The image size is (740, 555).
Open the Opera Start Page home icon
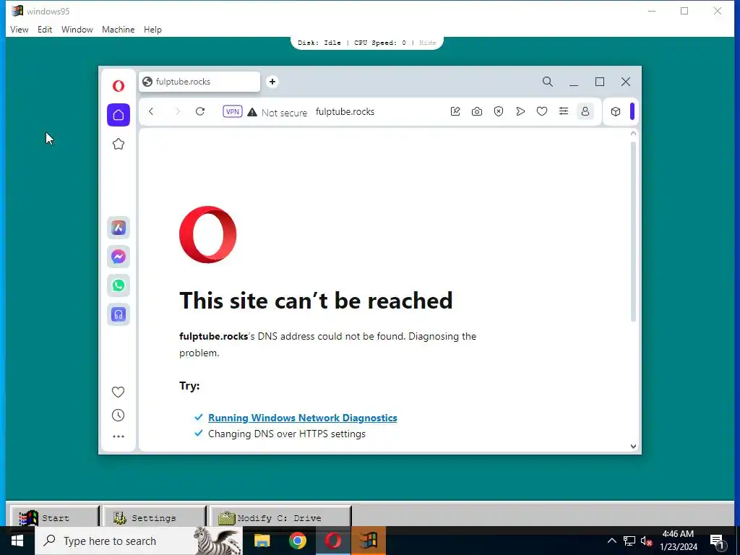coord(119,115)
